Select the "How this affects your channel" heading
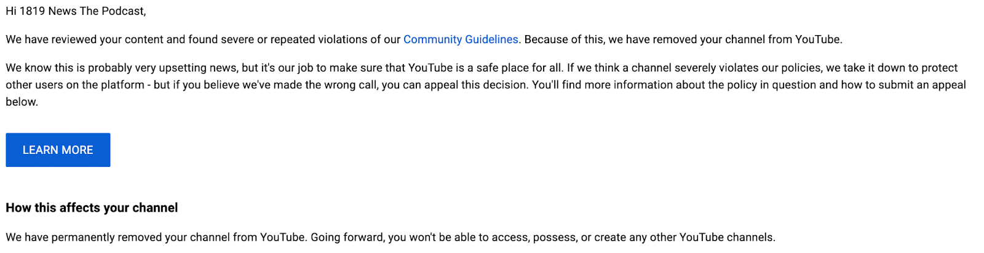The image size is (984, 253). [92, 208]
